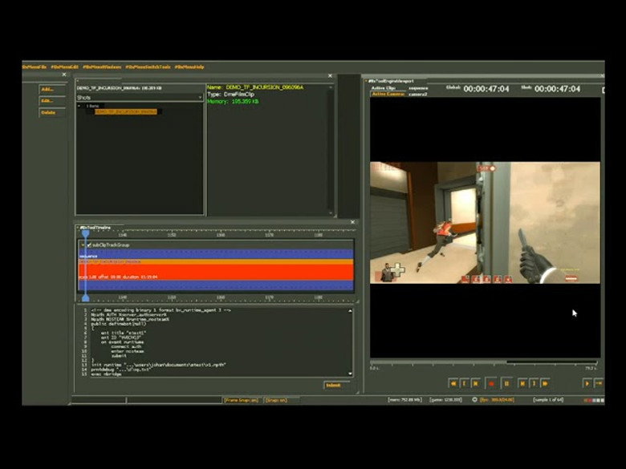The image size is (626, 469).
Task: Click the status bar circle icon before fps
Action: 474,399
